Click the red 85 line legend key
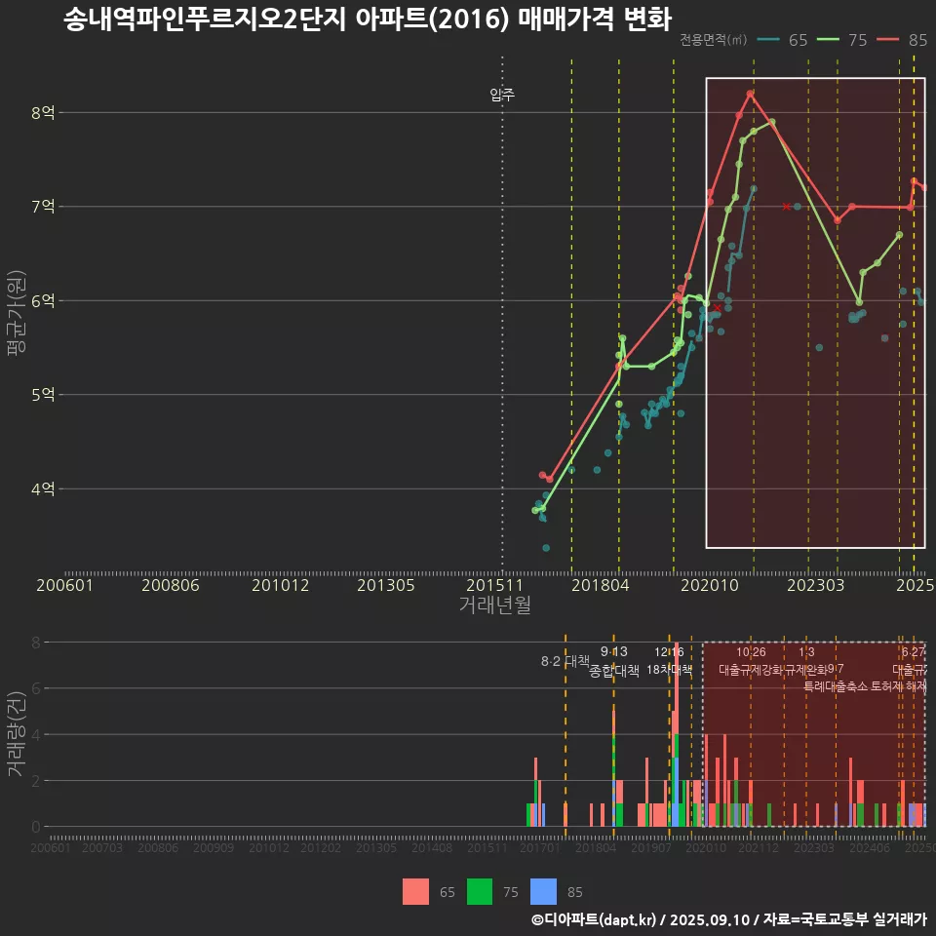The width and height of the screenshot is (936, 936). 889,40
